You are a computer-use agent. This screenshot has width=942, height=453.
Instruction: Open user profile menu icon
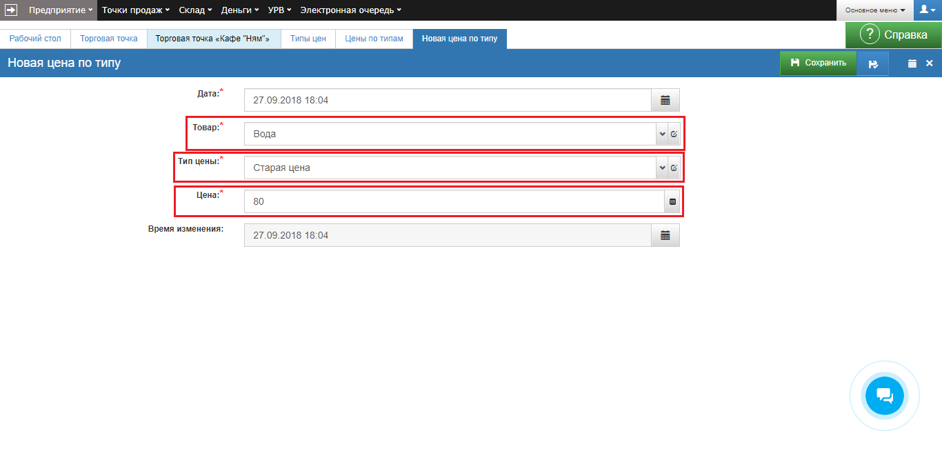coord(927,10)
